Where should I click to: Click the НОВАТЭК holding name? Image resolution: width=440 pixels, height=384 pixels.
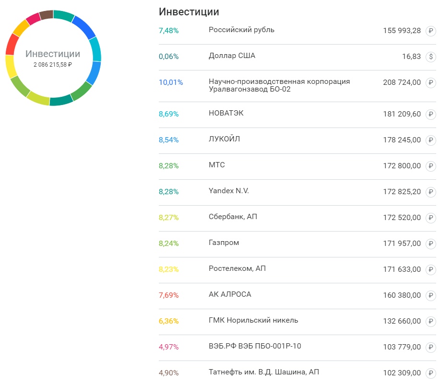click(226, 113)
